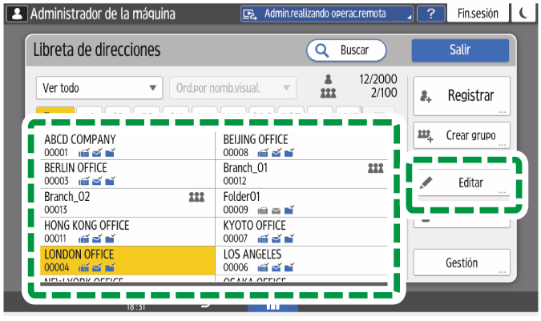Expand the Ord.por nomb.visual. sort dropdown
This screenshot has height=321, width=541.
click(x=232, y=88)
